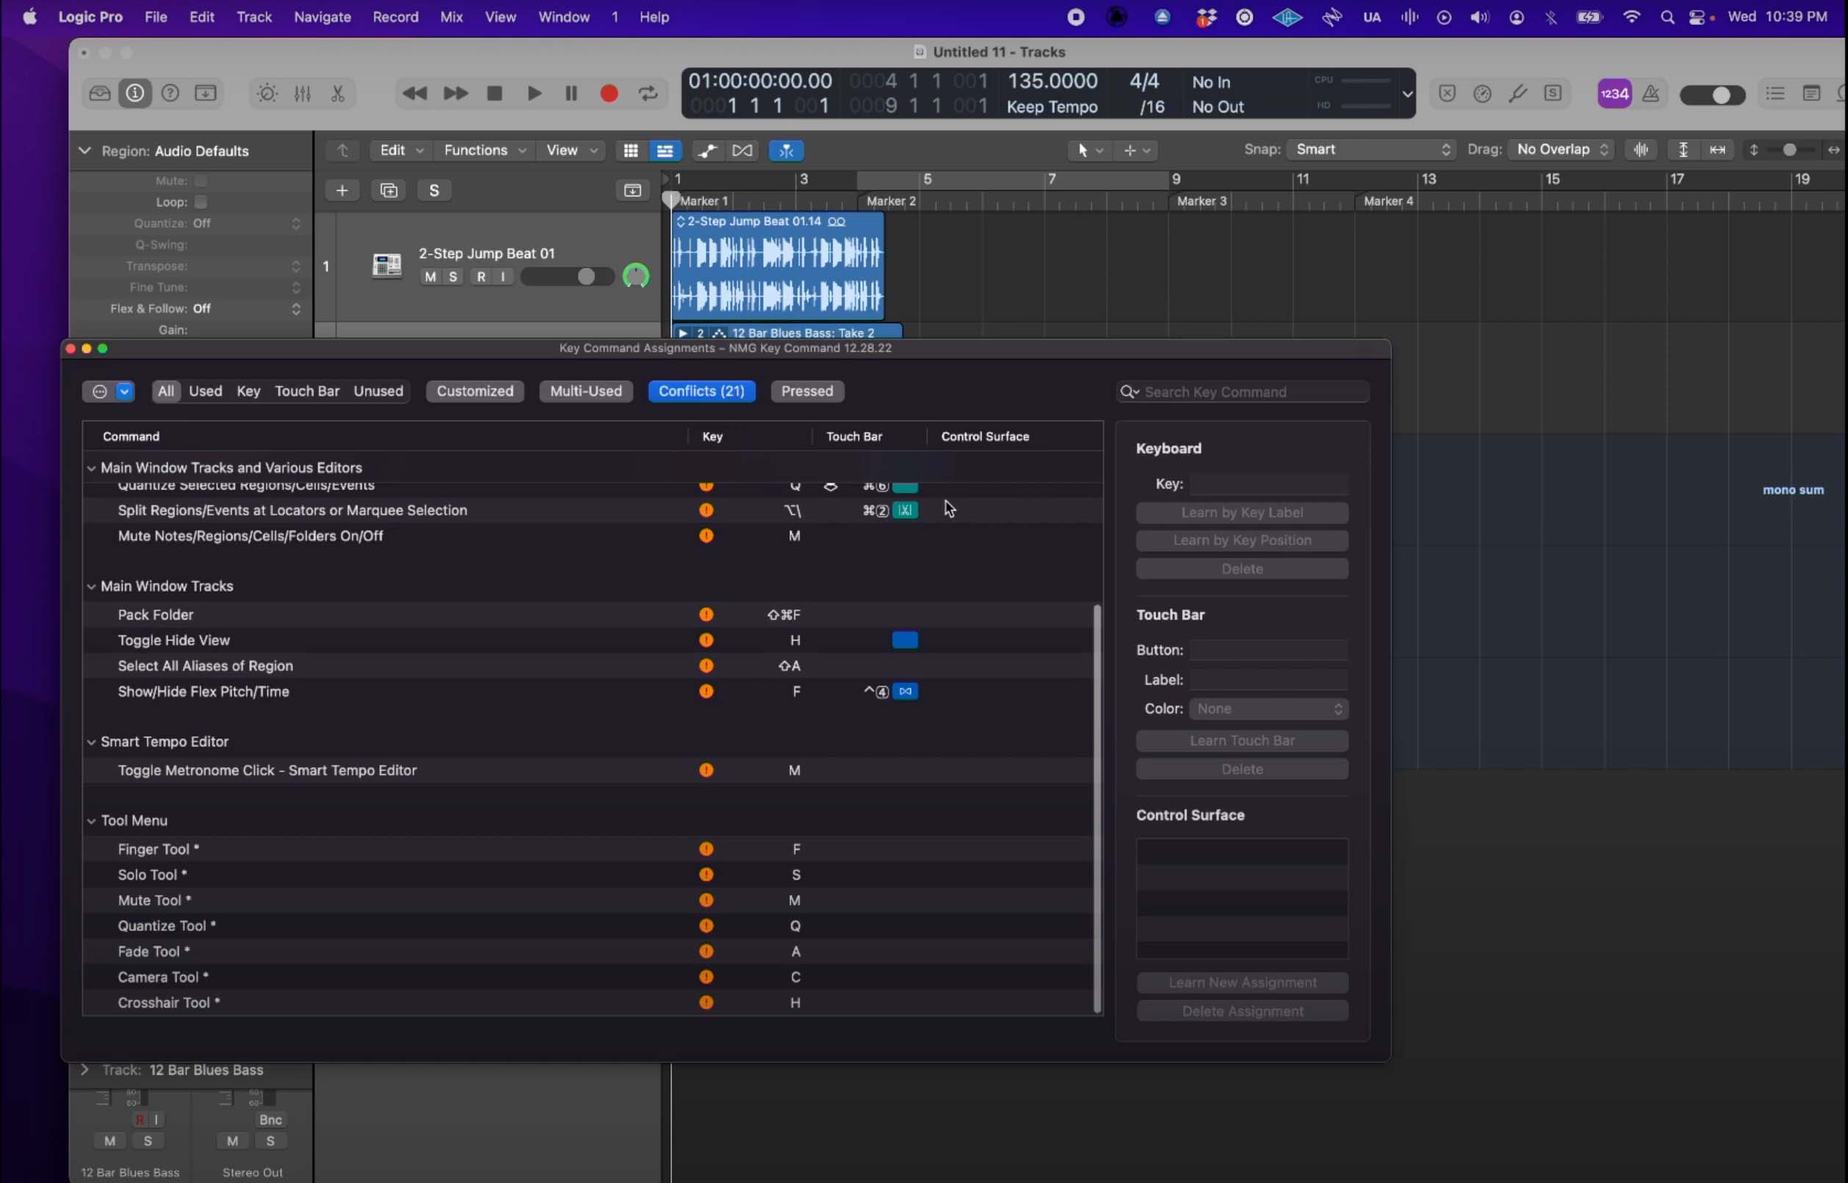Screen dimensions: 1848x1183
Task: Toggle the Count-in 1234 button
Action: tap(1614, 94)
